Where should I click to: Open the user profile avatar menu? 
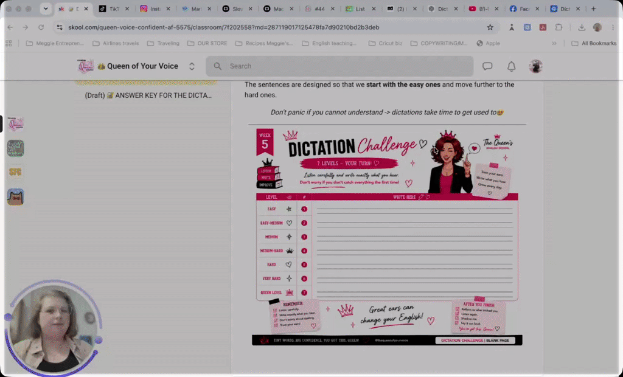pyautogui.click(x=535, y=66)
